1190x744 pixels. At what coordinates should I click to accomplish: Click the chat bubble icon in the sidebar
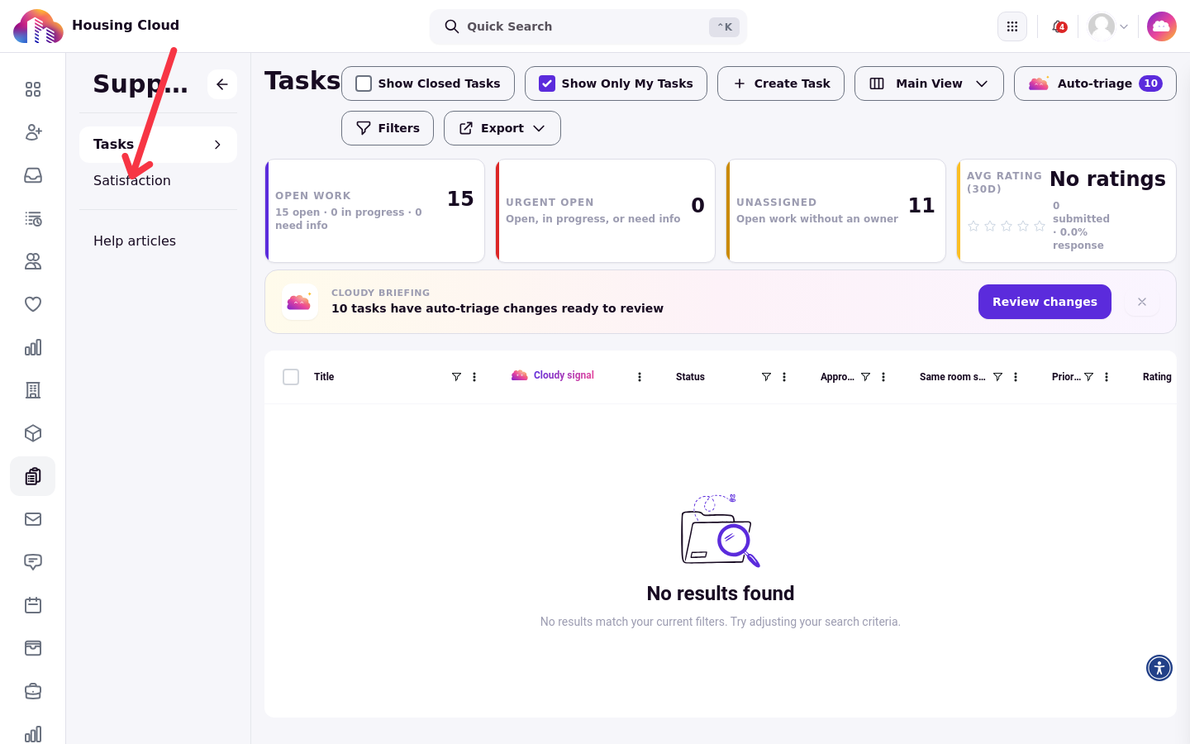point(33,562)
